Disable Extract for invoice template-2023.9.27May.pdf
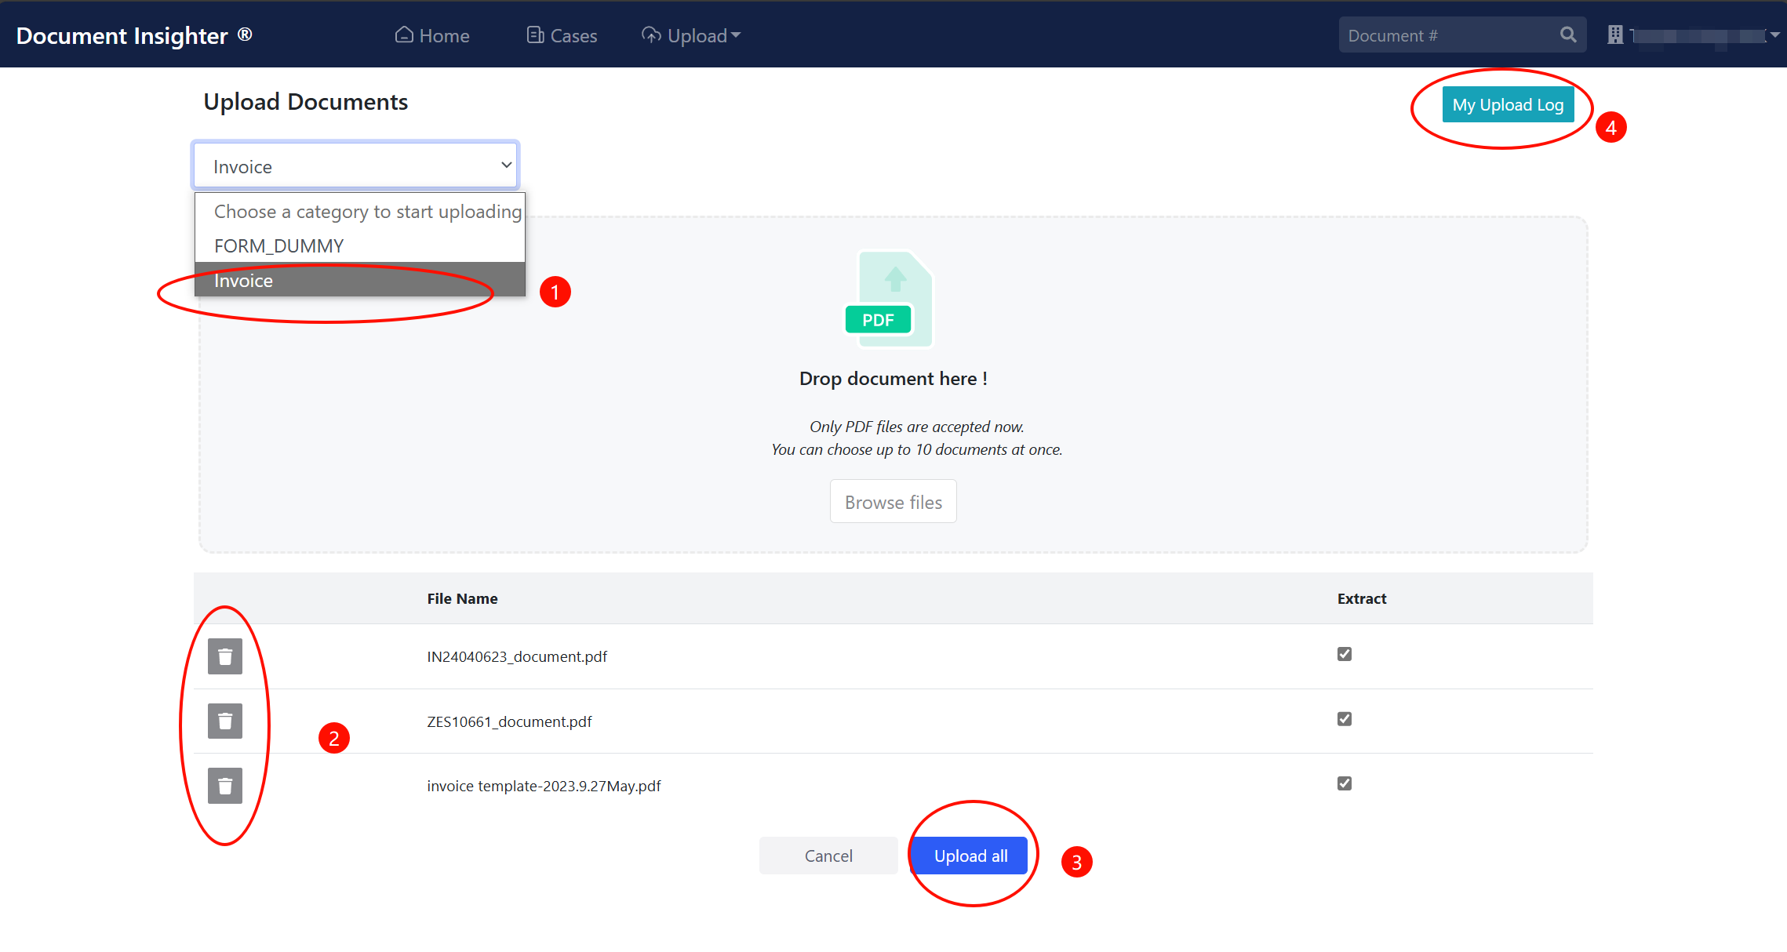 click(1345, 783)
